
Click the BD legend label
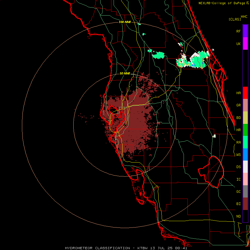(x=239, y=118)
